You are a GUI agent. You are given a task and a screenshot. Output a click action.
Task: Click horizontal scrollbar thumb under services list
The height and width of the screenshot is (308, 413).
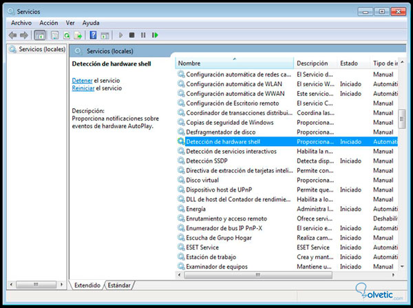[258, 275]
